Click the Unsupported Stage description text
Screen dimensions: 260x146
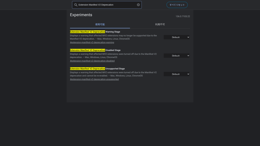point(113,74)
